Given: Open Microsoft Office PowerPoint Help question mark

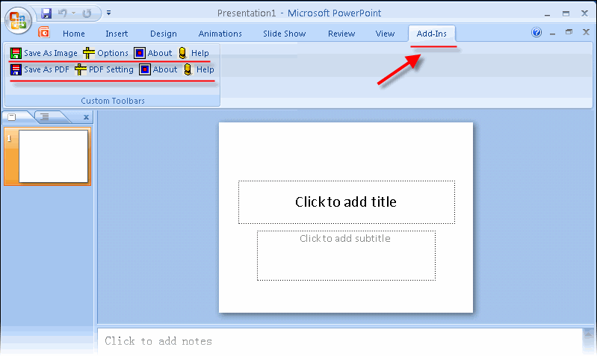Looking at the screenshot, I should click(x=536, y=33).
